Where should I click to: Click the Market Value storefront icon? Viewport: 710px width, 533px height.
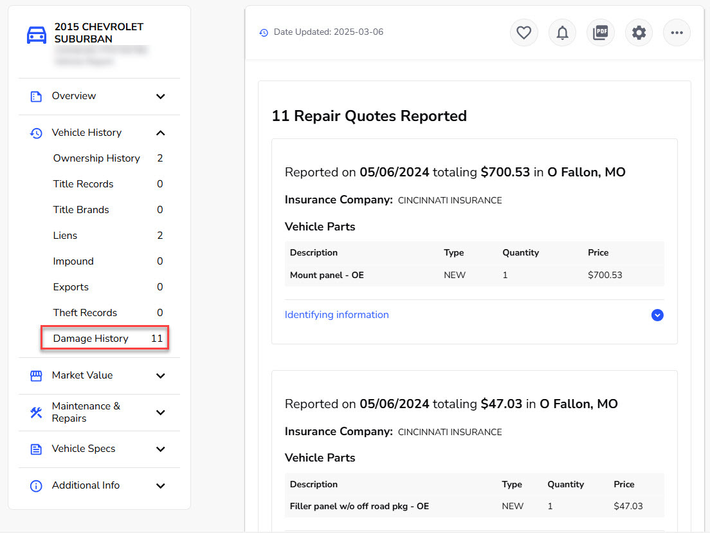click(36, 376)
